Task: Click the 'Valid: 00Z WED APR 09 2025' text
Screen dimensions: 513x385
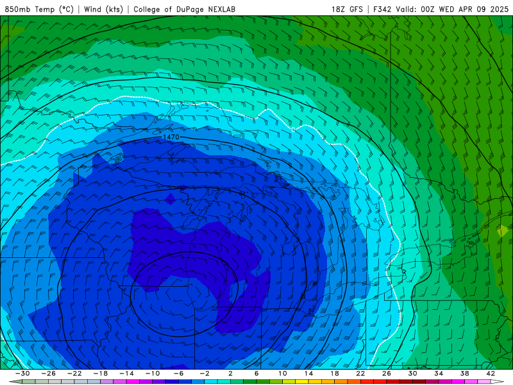Action: click(x=452, y=9)
